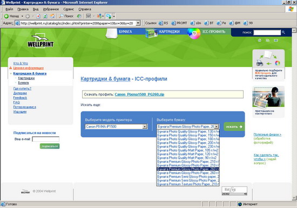Screen dimensions: 297x208
Task: Open the Кто & Что sidebar link
Action: pos(21,63)
